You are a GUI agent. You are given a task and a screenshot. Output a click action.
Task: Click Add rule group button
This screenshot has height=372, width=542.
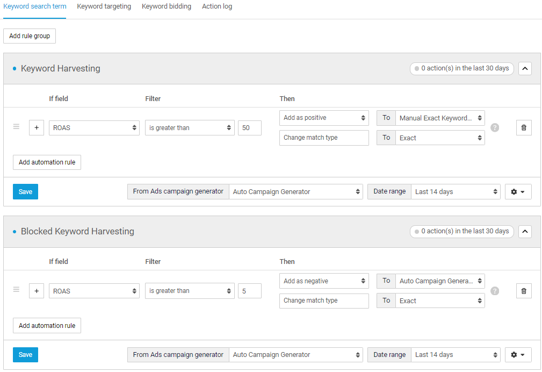[30, 36]
